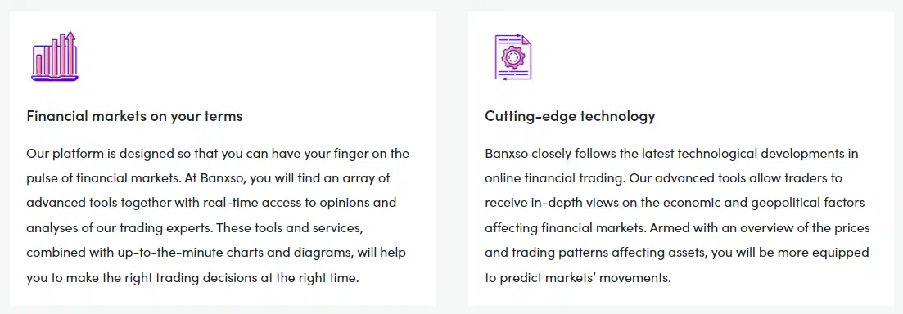
Task: Select the 'Financial markets on your terms' heading
Action: (x=135, y=116)
